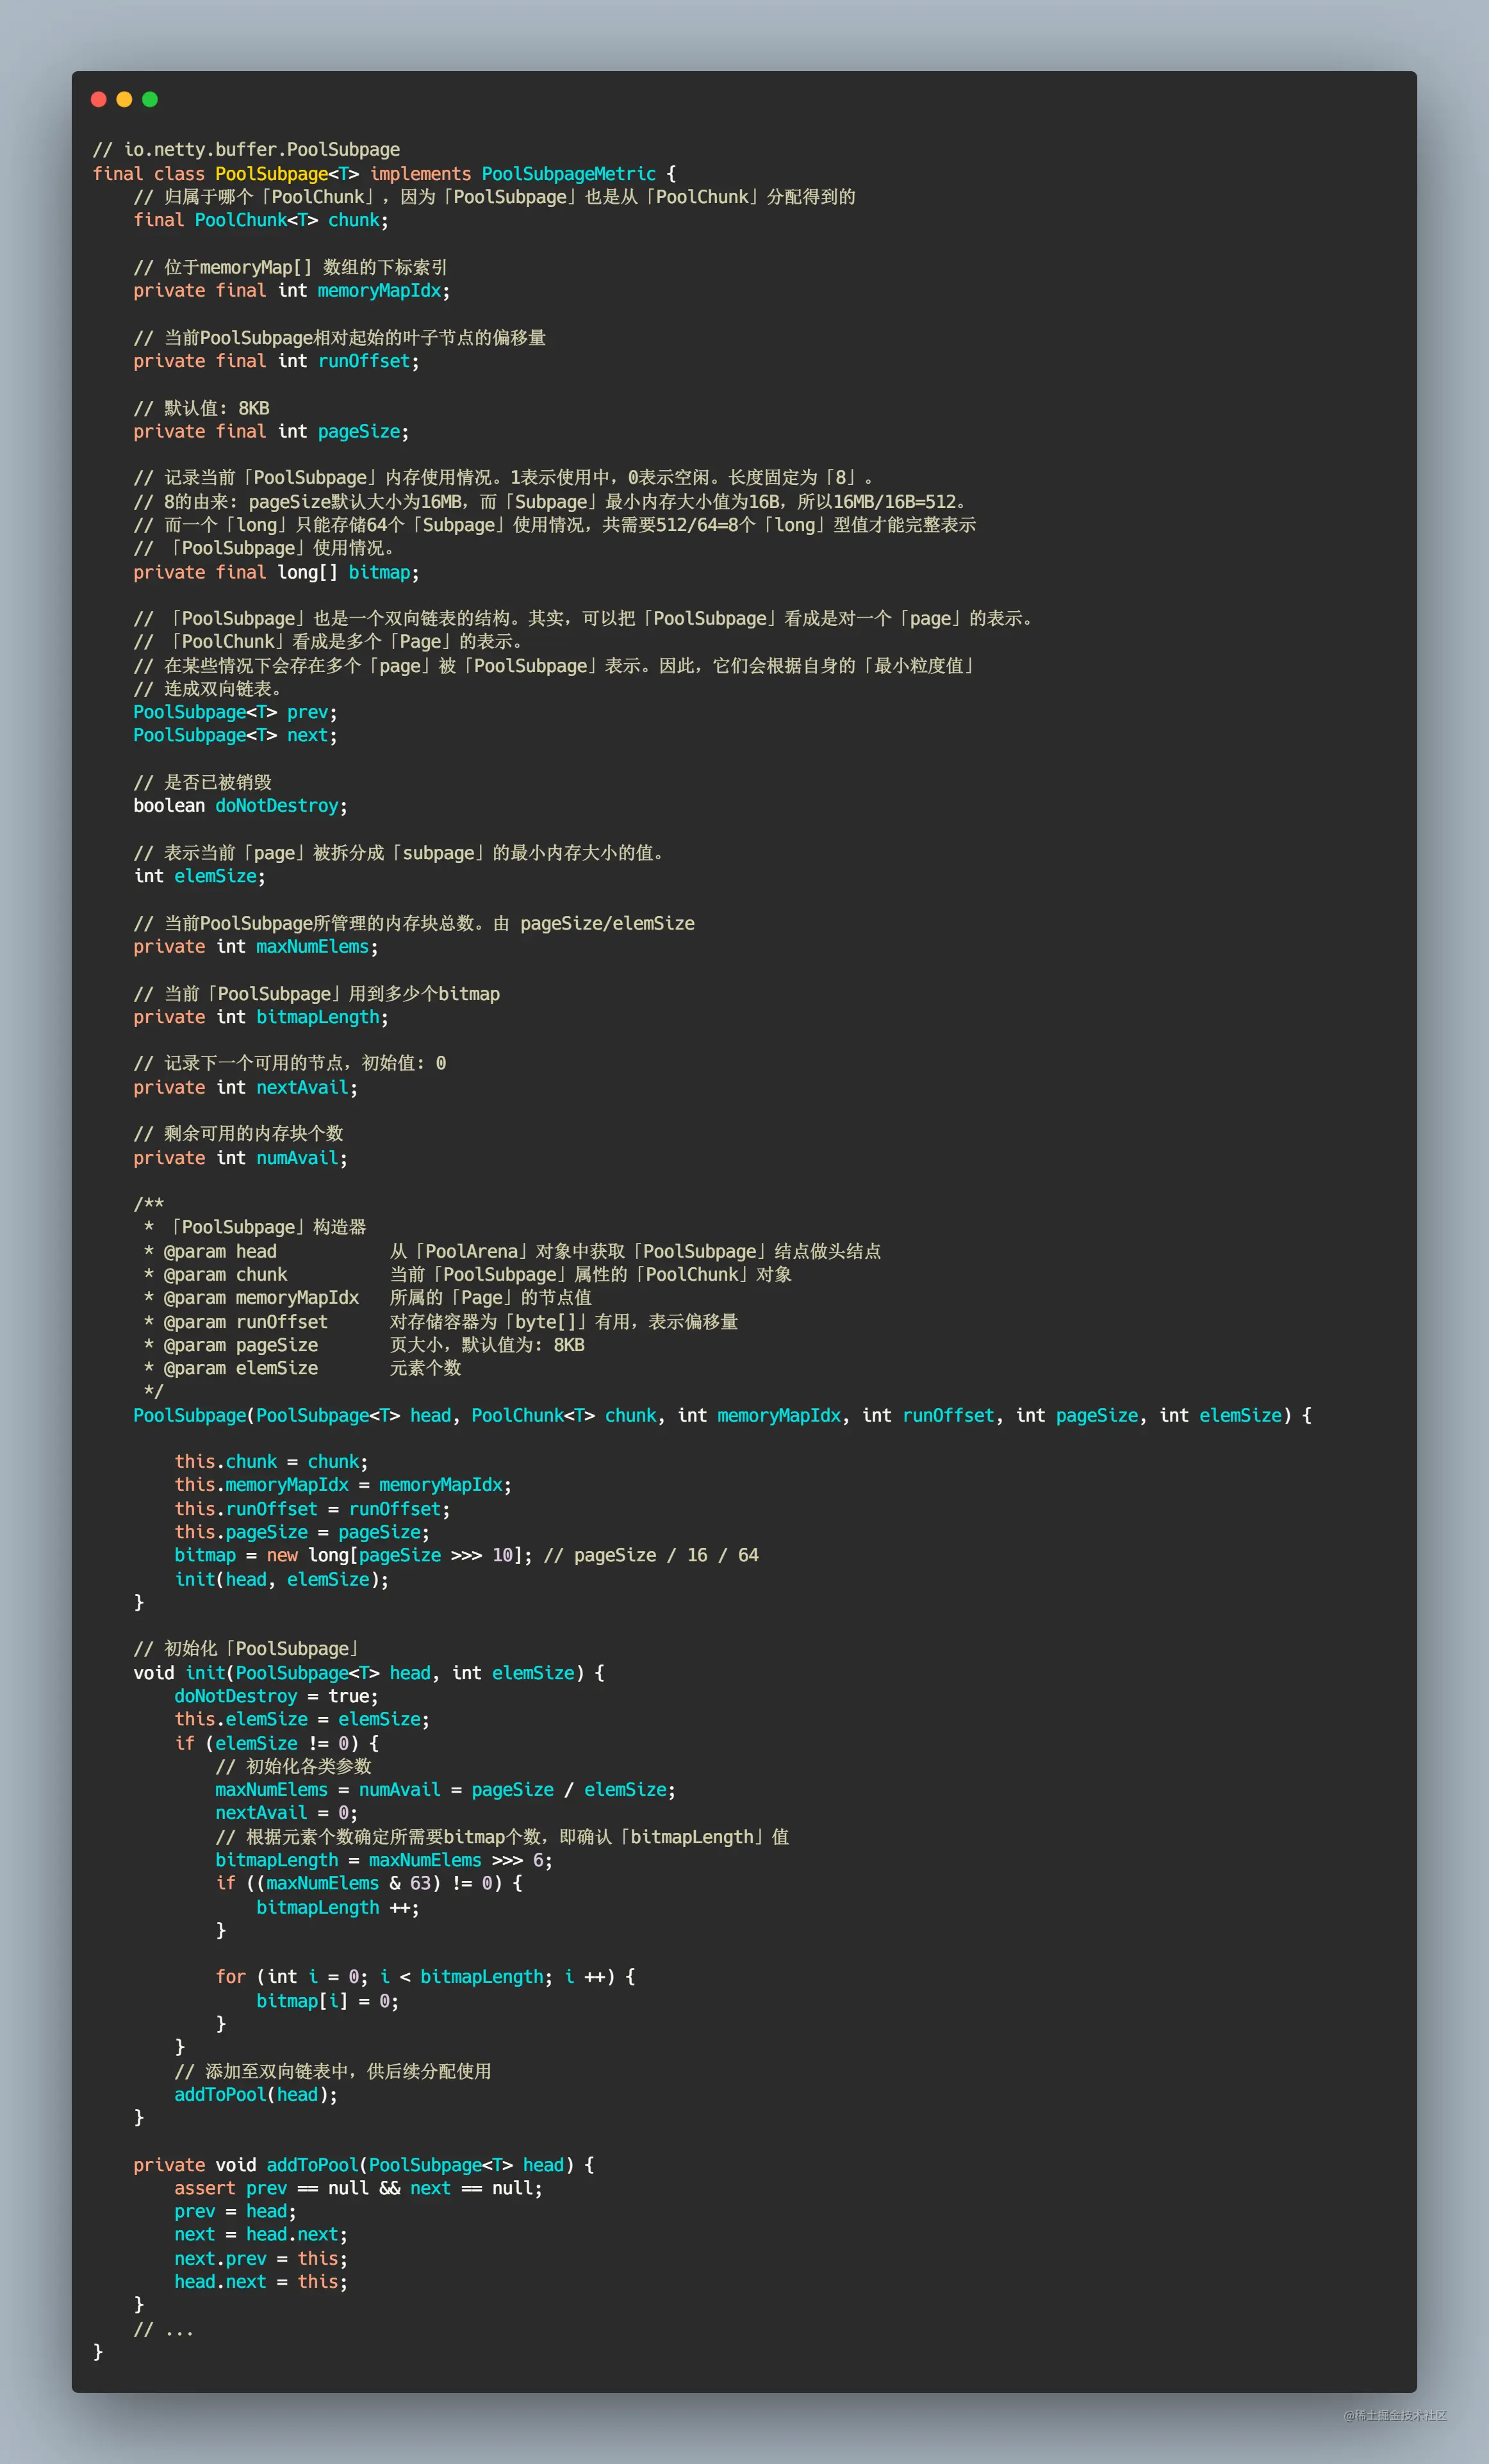The image size is (1489, 2464).
Task: Select the statement "this.memoryMapIdx = memoryMapIdx;"
Action: coord(343,1485)
